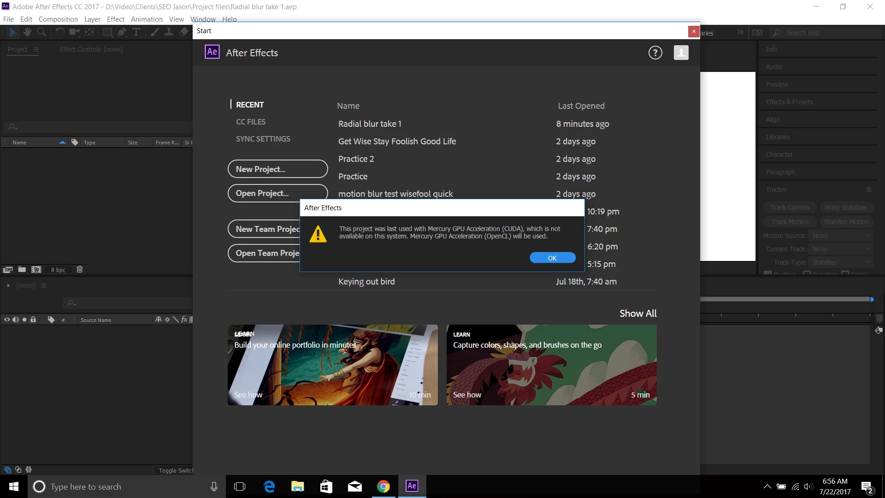Click the New Project button
The height and width of the screenshot is (498, 885).
(x=277, y=169)
